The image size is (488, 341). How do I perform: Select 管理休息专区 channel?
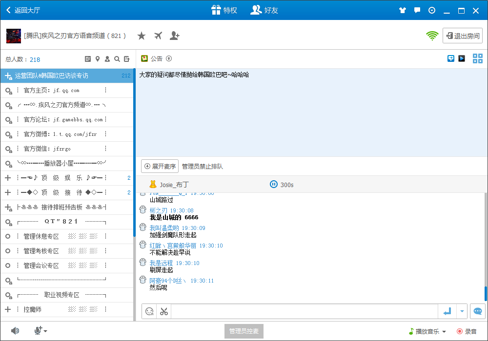coord(66,236)
